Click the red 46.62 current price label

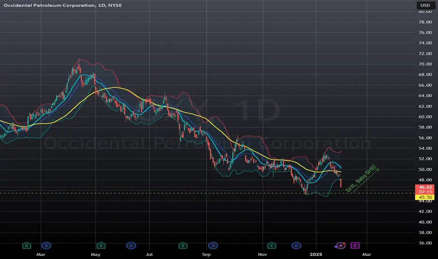tap(425, 187)
